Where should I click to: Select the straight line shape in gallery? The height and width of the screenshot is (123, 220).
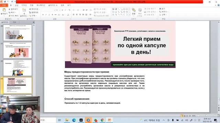pyautogui.click(x=119, y=9)
